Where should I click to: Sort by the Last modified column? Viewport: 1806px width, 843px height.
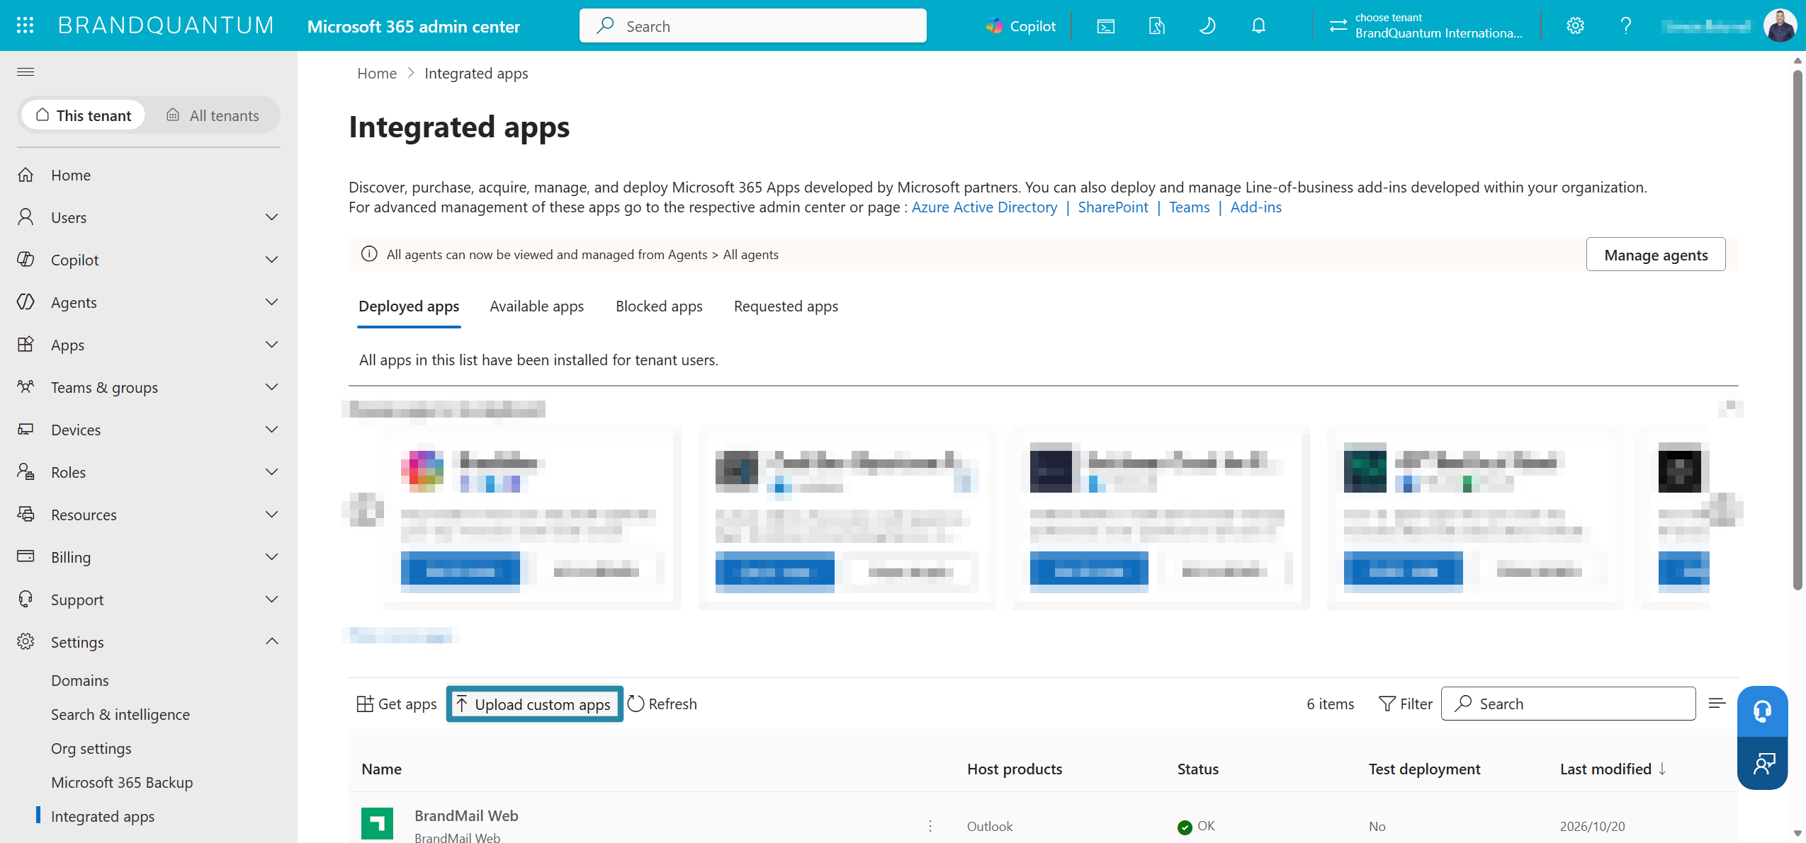point(1613,769)
